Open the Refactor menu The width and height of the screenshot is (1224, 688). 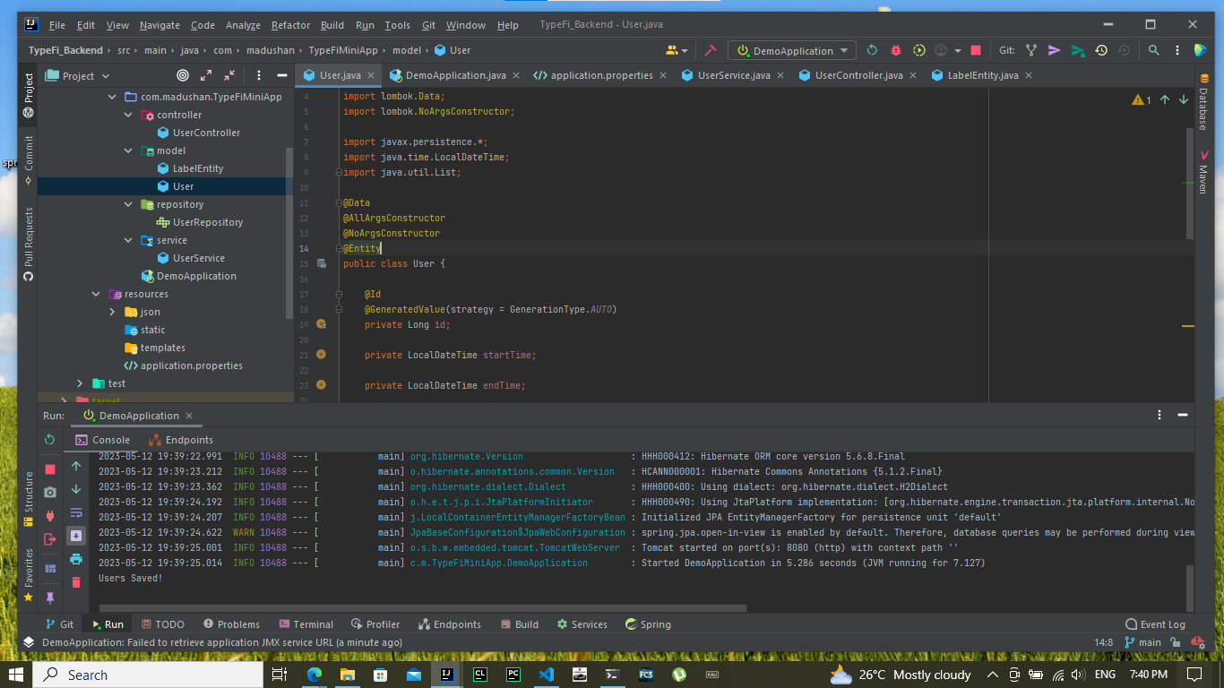[x=290, y=25]
